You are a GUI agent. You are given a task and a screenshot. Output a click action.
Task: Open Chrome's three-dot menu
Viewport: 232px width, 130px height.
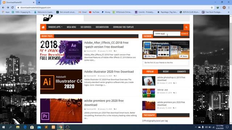(x=229, y=8)
